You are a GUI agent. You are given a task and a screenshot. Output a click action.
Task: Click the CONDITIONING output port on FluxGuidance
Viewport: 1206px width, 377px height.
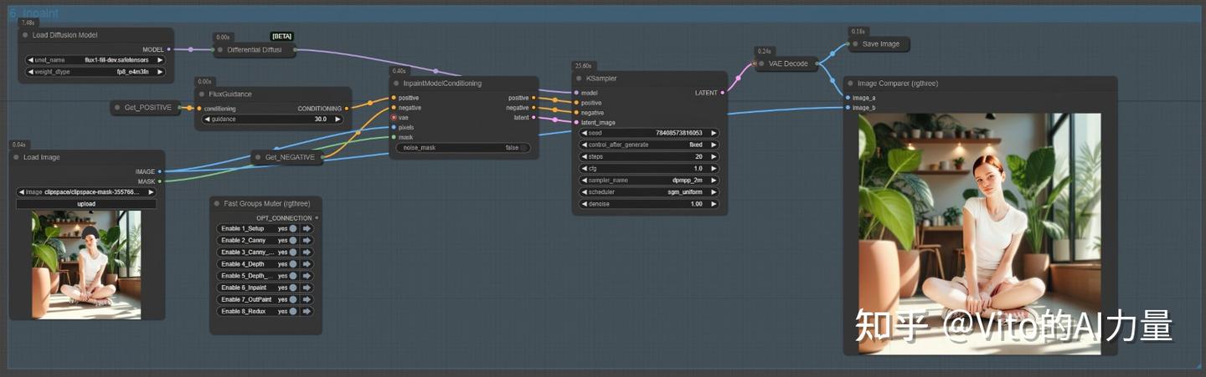coord(346,109)
